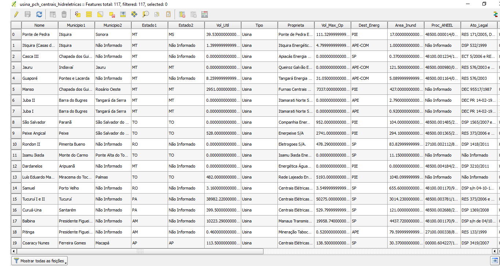The width and height of the screenshot is (500, 266).
Task: Click the 'Palmas' Municipio2 cell
Action: click(113, 177)
